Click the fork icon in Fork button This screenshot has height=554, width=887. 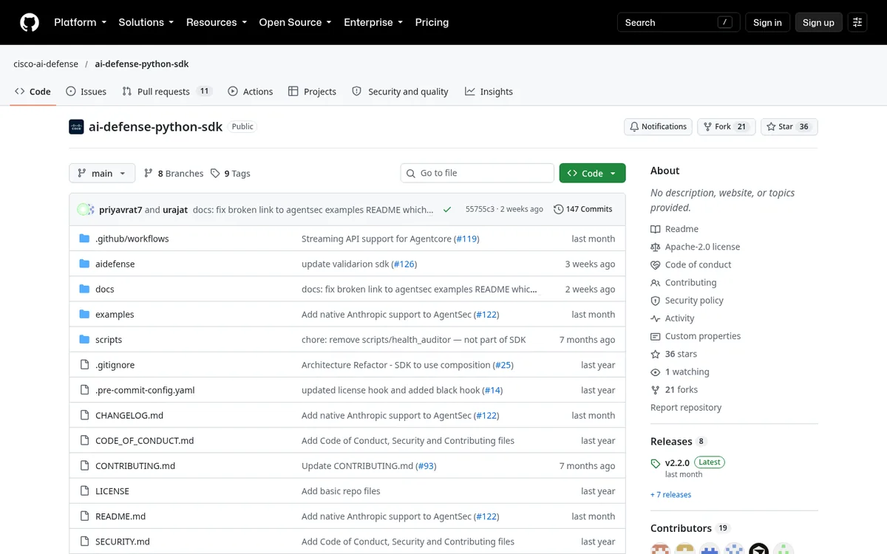pyautogui.click(x=707, y=126)
